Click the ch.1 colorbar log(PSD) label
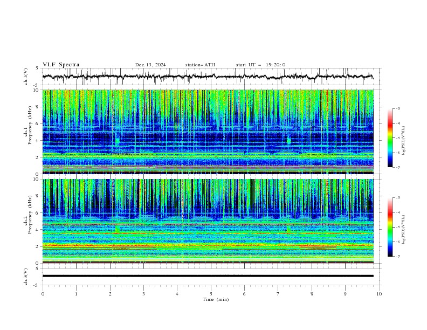The height and width of the screenshot is (330, 427). click(403, 141)
